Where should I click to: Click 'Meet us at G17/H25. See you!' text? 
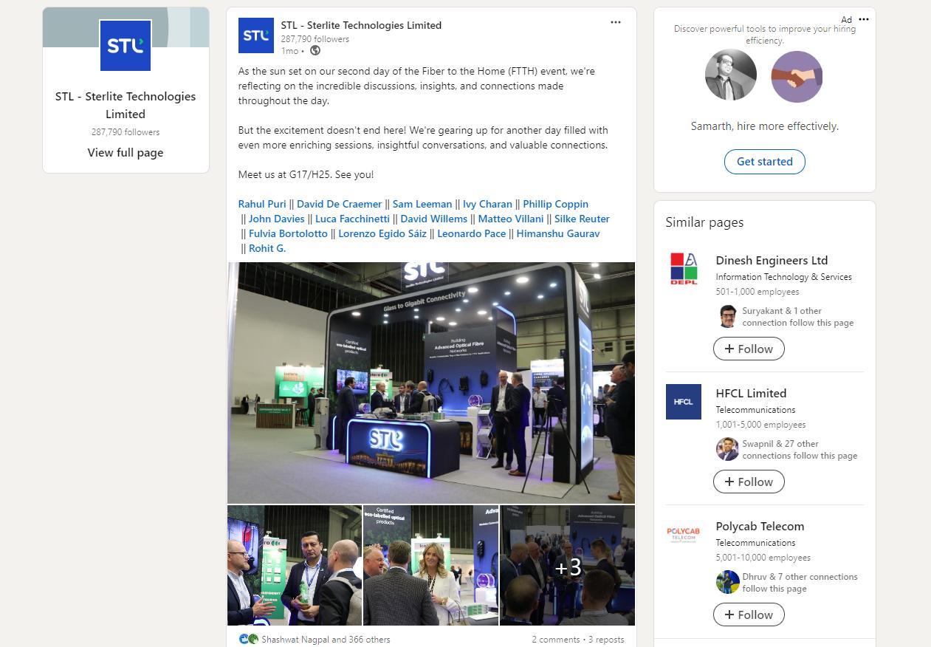point(306,174)
